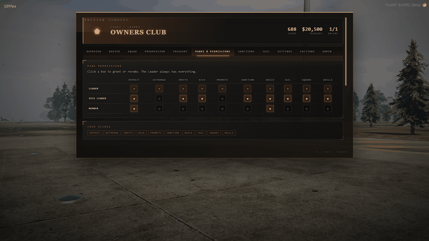Go to the Squad tab

[x=132, y=51]
